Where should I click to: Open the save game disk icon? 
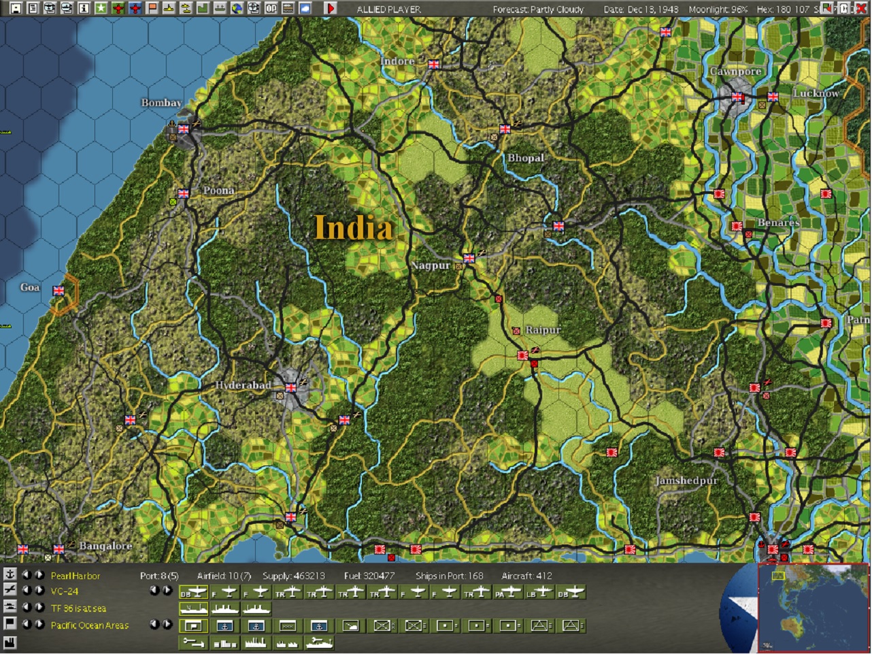[x=16, y=8]
